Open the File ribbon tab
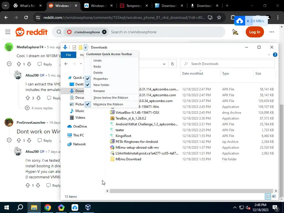Screen dimensions: 284x213 point(69,55)
